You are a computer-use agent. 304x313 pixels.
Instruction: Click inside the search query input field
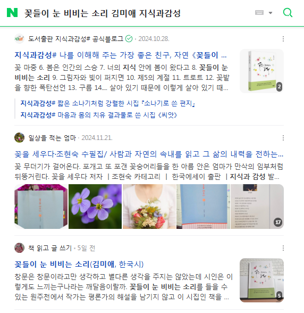[x=138, y=13]
